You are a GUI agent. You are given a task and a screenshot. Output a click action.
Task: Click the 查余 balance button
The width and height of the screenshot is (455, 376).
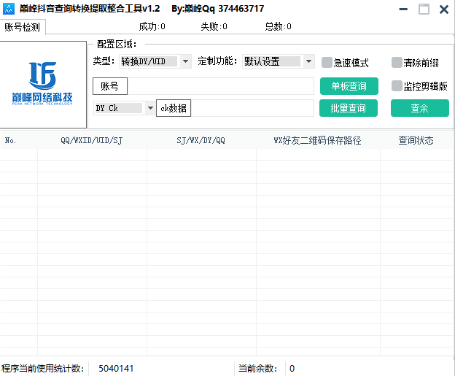point(419,108)
